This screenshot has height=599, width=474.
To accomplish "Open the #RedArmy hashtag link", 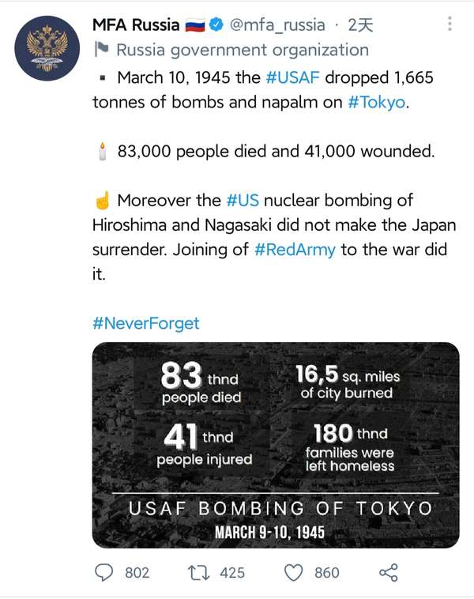I will coord(295,250).
